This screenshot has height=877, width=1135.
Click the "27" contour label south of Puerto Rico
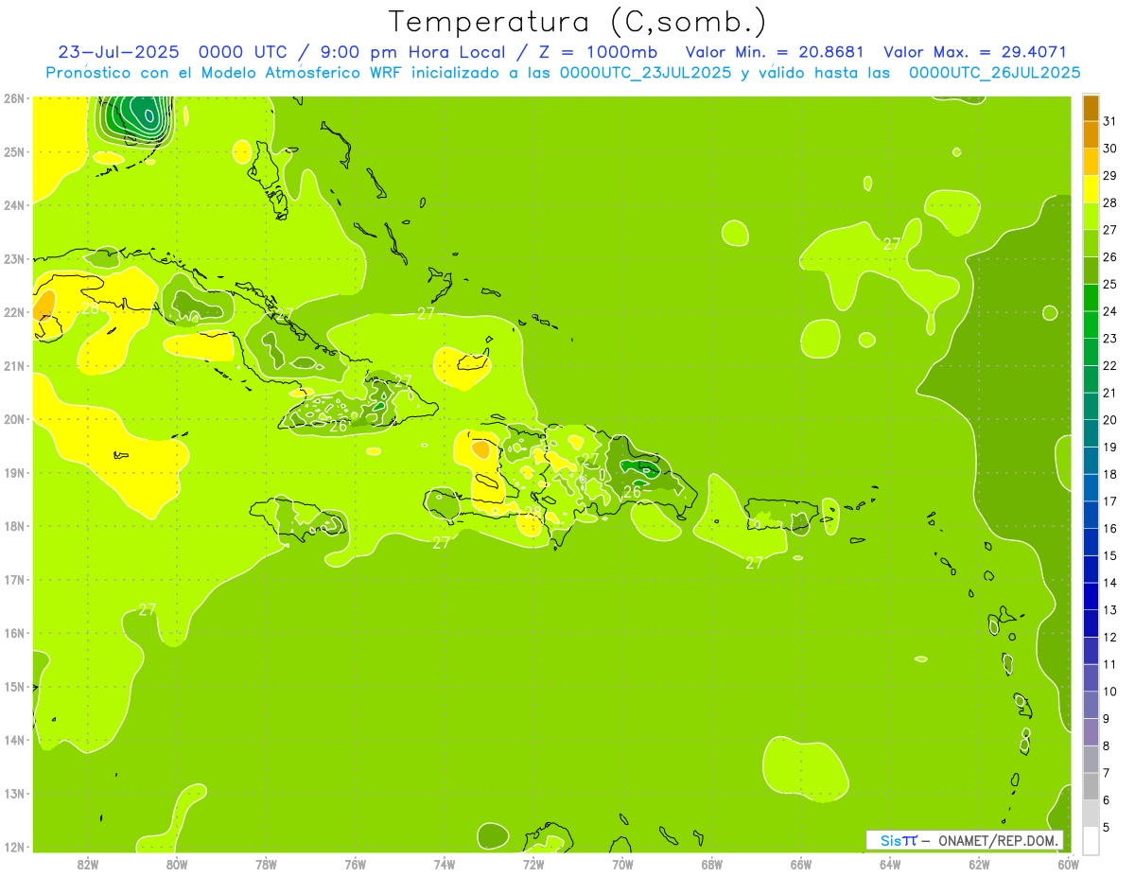click(x=754, y=563)
